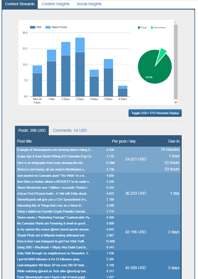Click the 1 hour due time
This screenshot has height=279, width=198.
point(174,156)
